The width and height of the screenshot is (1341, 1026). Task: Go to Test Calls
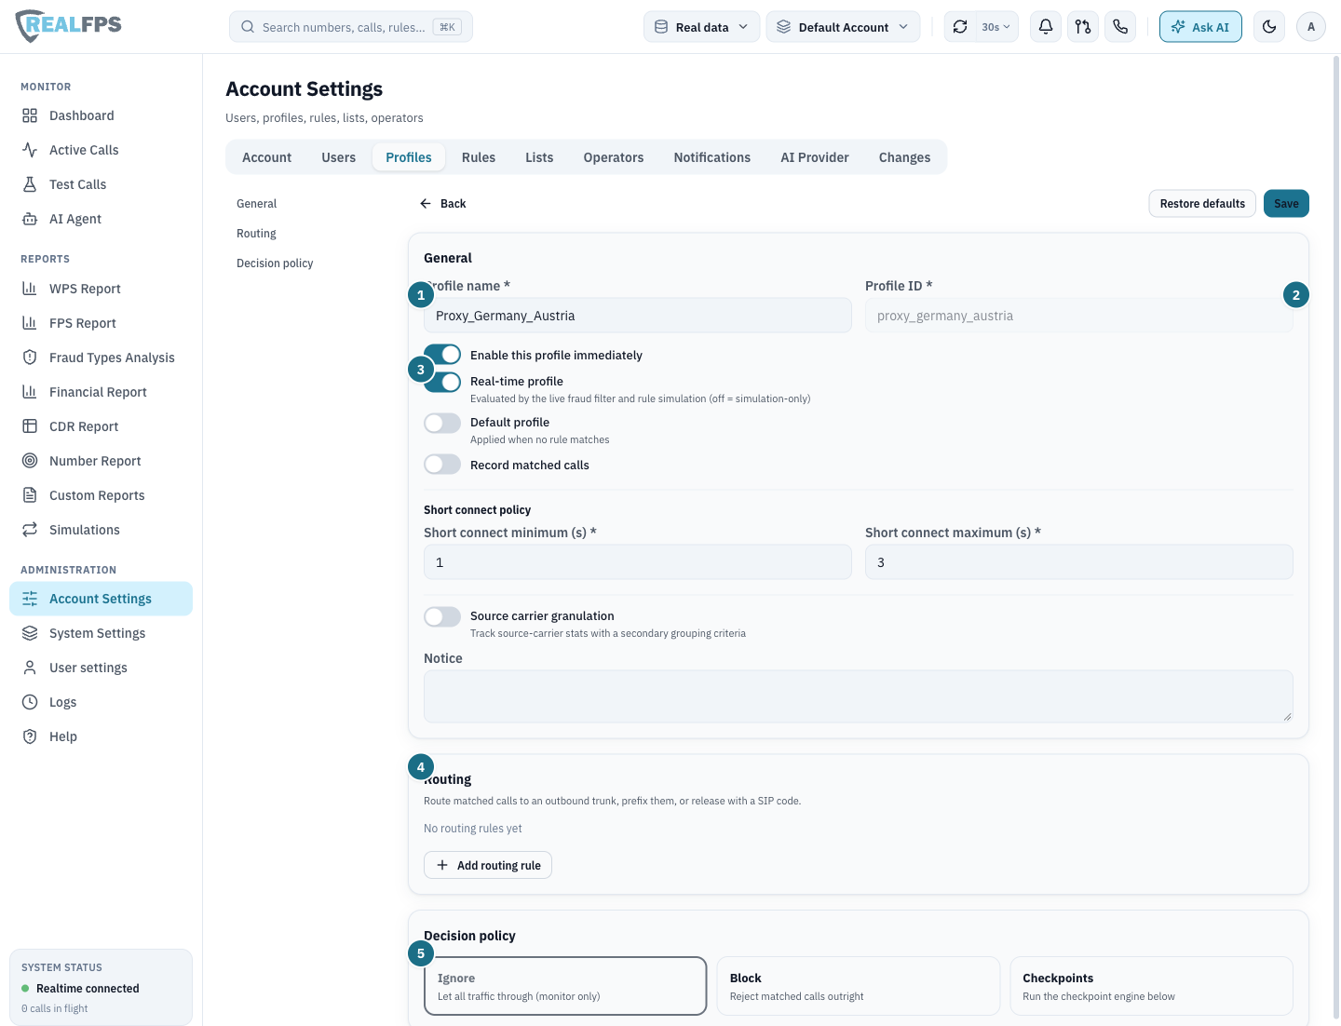tap(101, 184)
